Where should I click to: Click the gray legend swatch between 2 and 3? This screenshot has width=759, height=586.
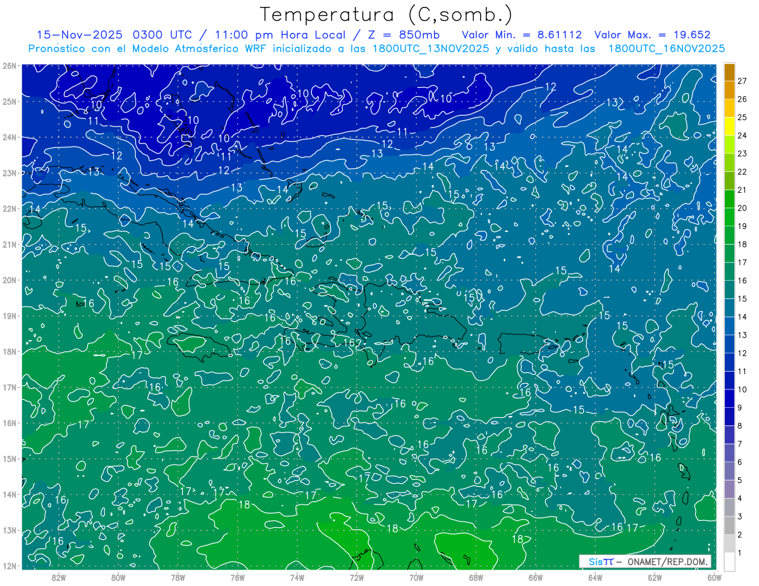pyautogui.click(x=729, y=525)
